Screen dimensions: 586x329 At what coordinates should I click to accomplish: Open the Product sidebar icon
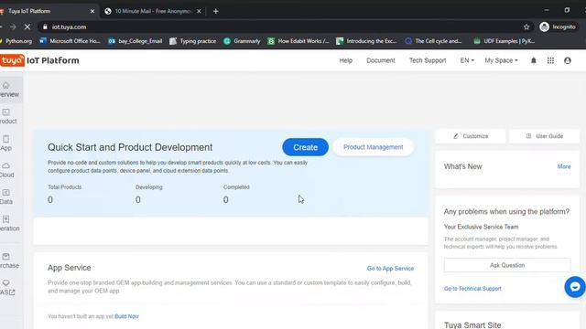click(6, 112)
